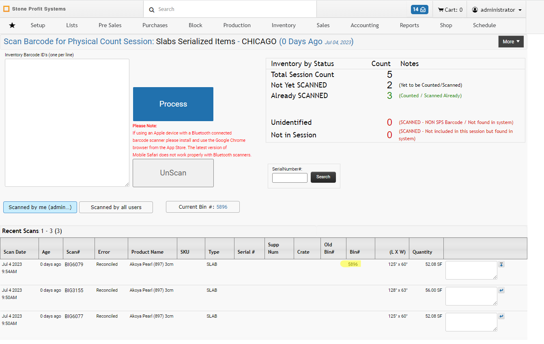Image resolution: width=544 pixels, height=344 pixels.
Task: Open the Production menu
Action: click(x=237, y=25)
